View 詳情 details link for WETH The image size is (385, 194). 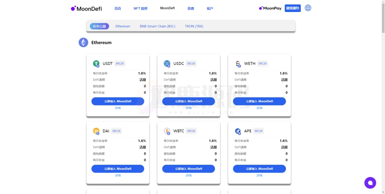tap(259, 108)
